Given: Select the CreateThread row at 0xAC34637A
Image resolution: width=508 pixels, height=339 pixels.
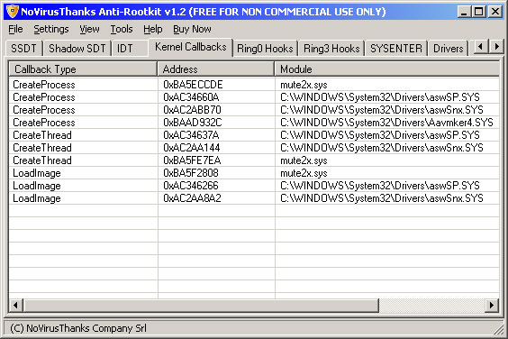Looking at the screenshot, I should click(254, 135).
